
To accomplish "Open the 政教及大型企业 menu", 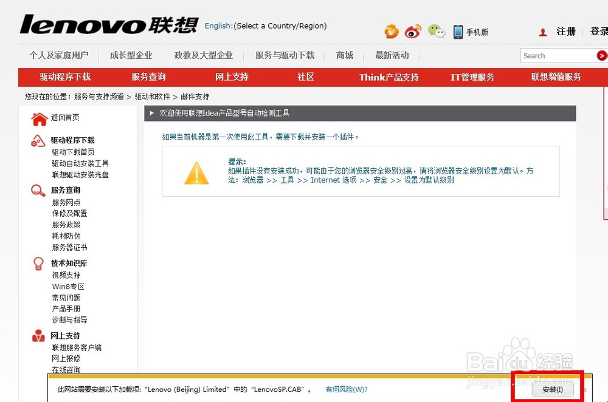I will 204,55.
